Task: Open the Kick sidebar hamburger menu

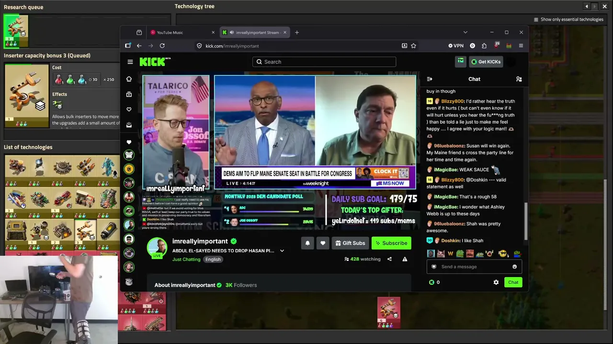Action: (130, 62)
